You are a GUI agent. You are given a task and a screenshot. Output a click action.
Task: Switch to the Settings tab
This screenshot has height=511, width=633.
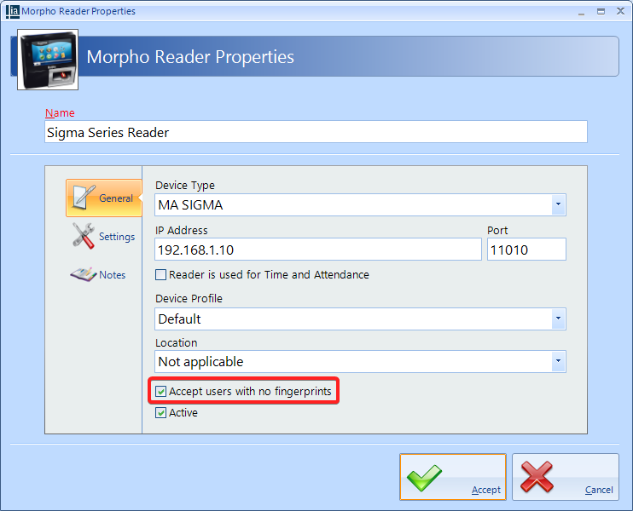pyautogui.click(x=104, y=236)
